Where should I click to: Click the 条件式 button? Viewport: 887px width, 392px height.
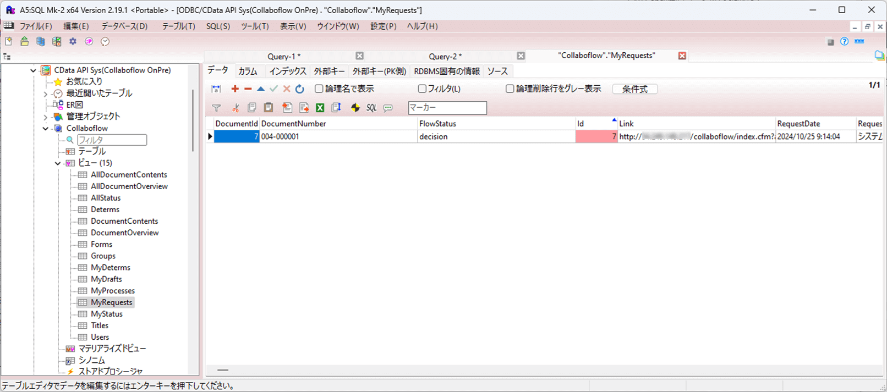click(635, 89)
